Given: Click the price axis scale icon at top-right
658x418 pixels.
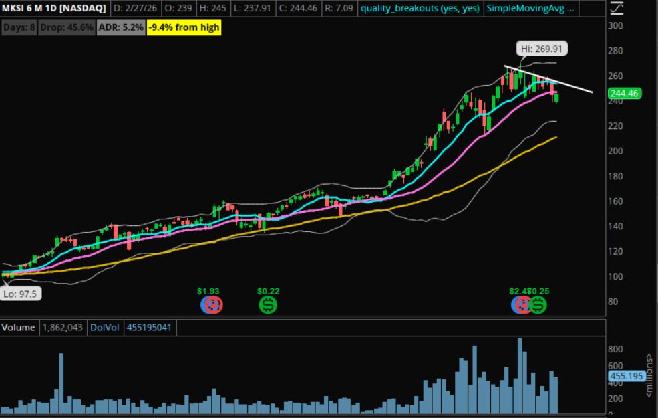Looking at the screenshot, I should click(x=617, y=9).
